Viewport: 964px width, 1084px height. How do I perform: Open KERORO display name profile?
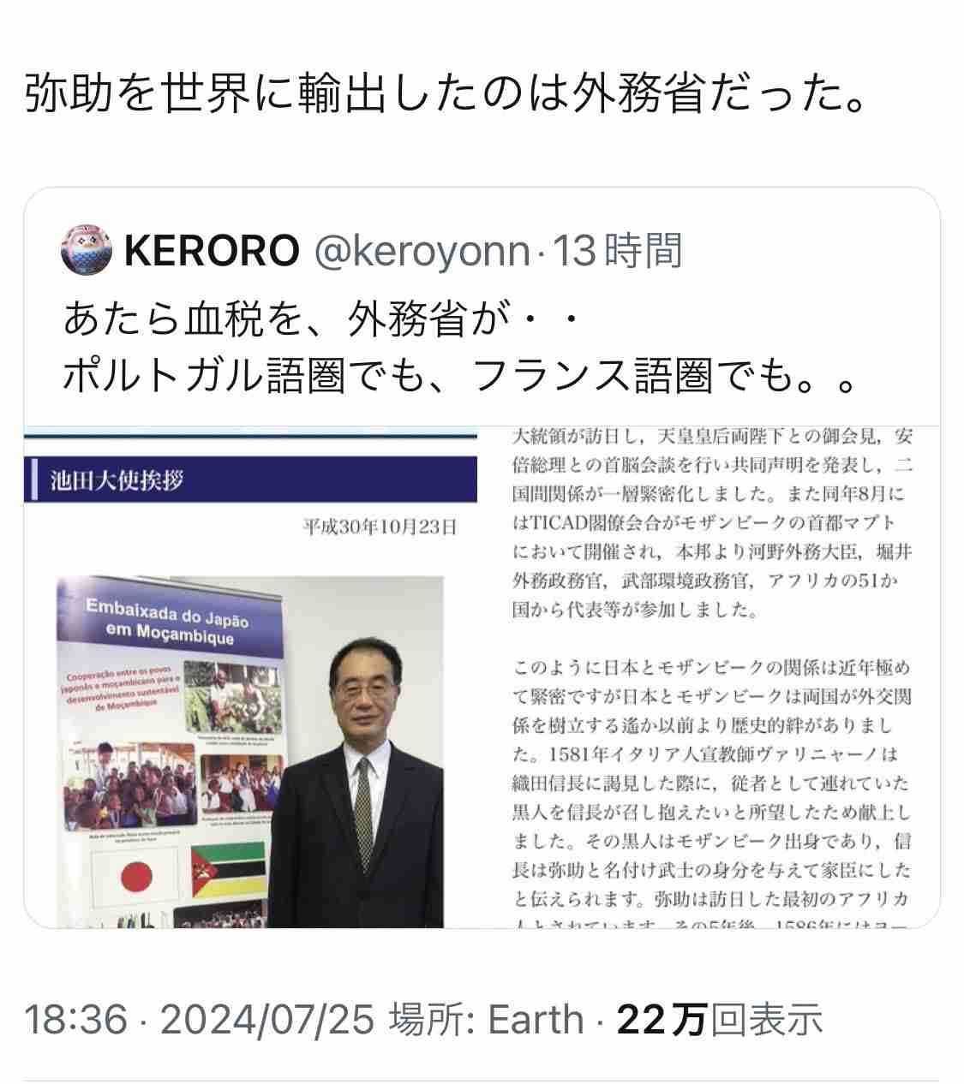213,252
